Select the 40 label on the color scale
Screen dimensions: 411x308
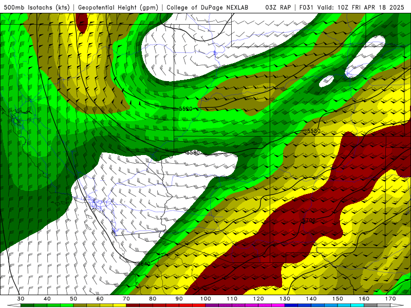click(47, 299)
